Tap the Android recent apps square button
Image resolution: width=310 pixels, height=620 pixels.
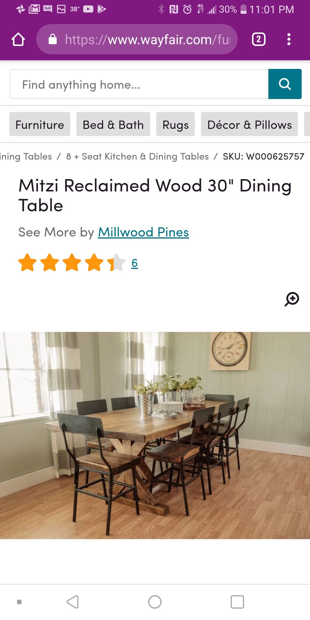pyautogui.click(x=237, y=602)
